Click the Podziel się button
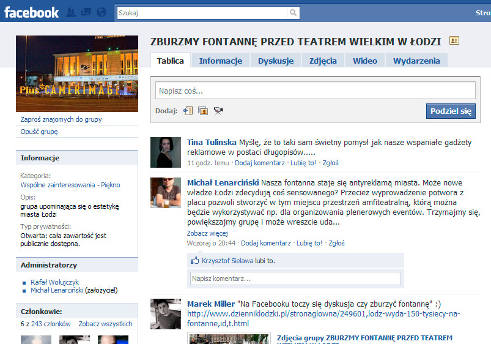The height and width of the screenshot is (344, 491). [x=451, y=111]
